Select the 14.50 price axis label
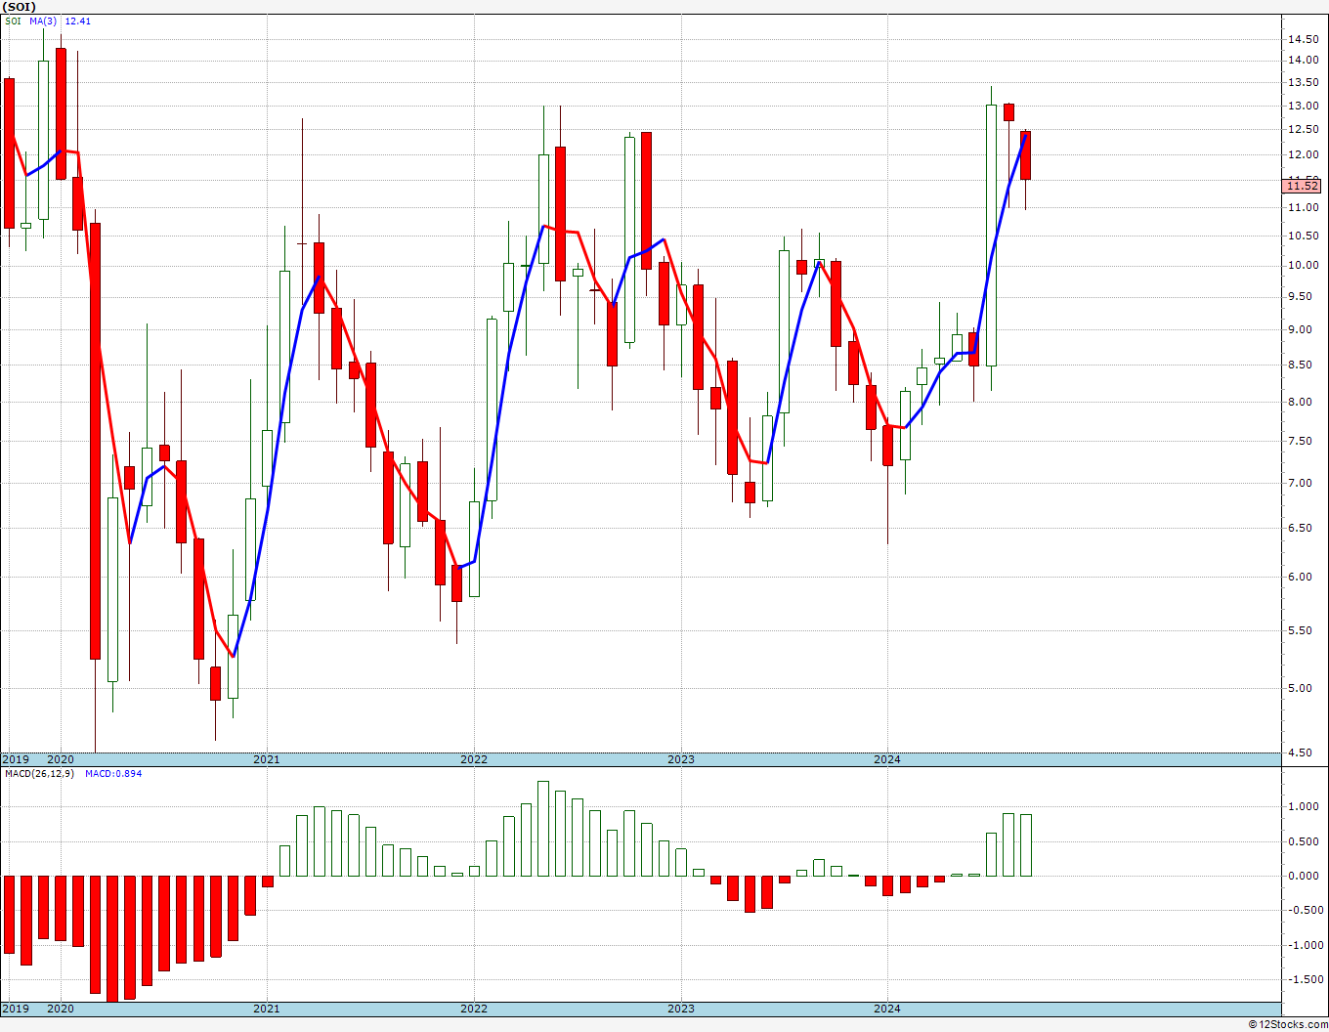 click(1303, 39)
